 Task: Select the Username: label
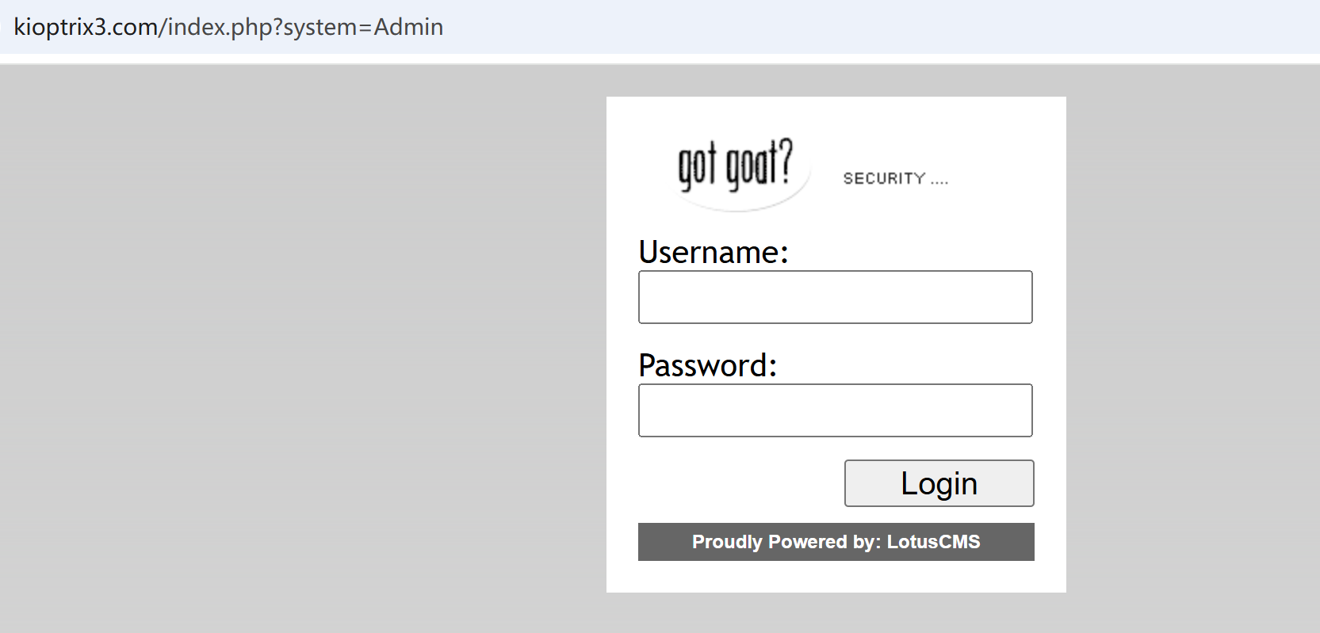[714, 253]
